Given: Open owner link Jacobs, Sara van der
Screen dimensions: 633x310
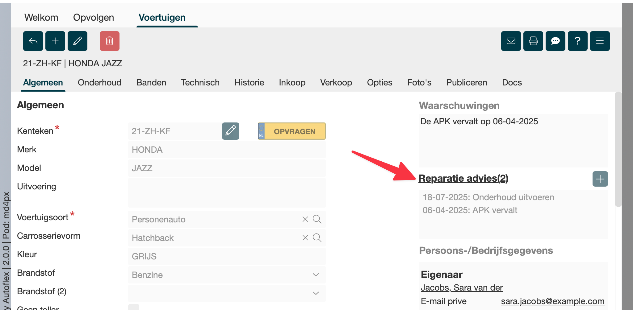Looking at the screenshot, I should pyautogui.click(x=462, y=287).
